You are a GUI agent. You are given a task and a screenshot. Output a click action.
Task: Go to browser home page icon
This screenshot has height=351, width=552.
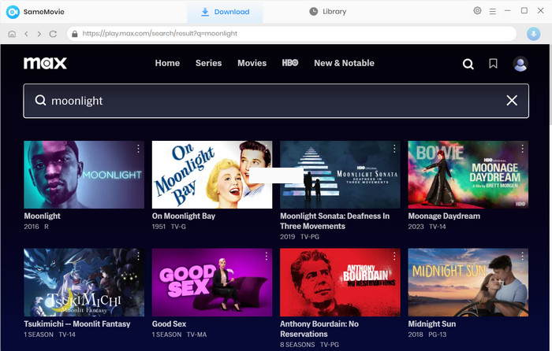12,34
